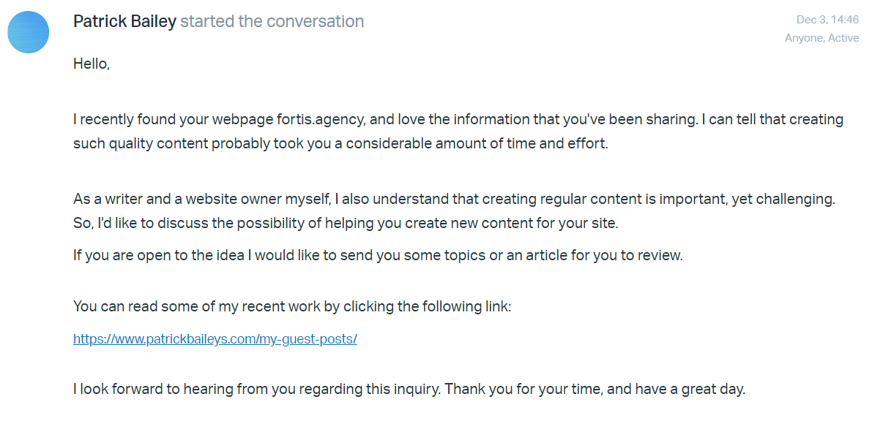Viewport: 872px width, 421px height.
Task: Click the line starting "If you are open"
Action: click(x=378, y=256)
